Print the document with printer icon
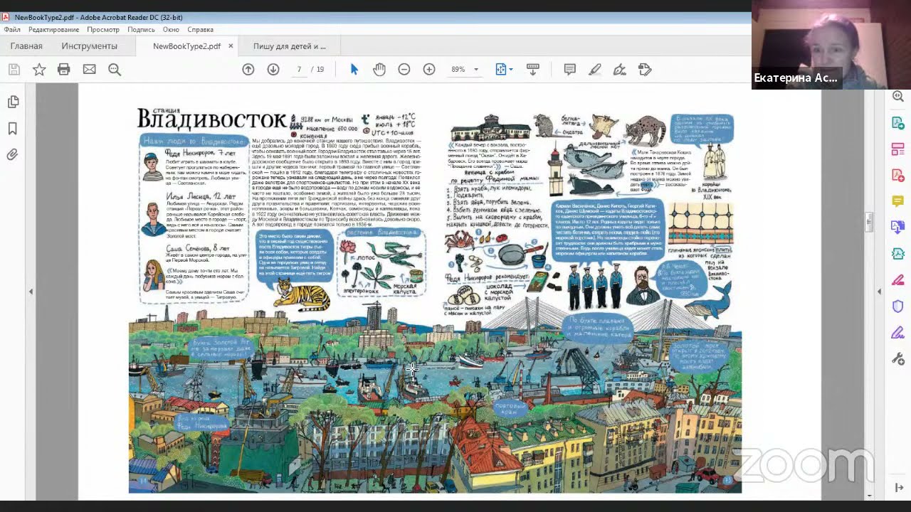The image size is (911, 512). pyautogui.click(x=64, y=69)
